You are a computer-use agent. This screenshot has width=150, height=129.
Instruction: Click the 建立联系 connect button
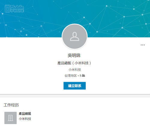pyautogui.click(x=75, y=86)
